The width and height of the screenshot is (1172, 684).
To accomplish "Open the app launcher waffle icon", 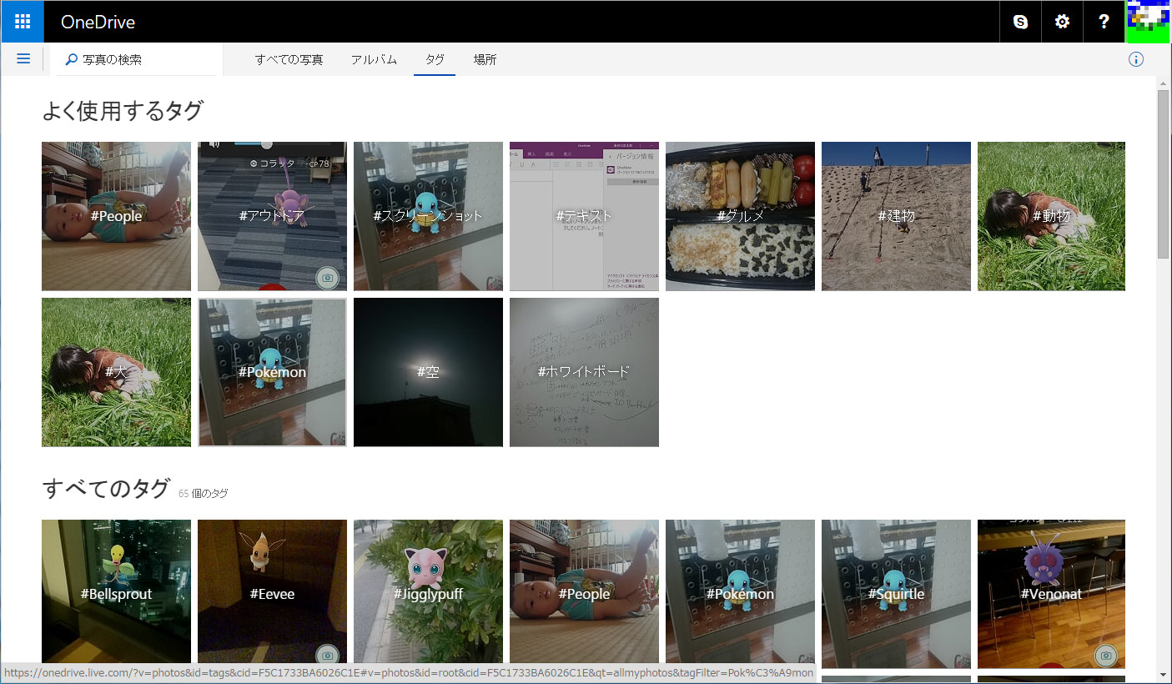I will point(22,21).
